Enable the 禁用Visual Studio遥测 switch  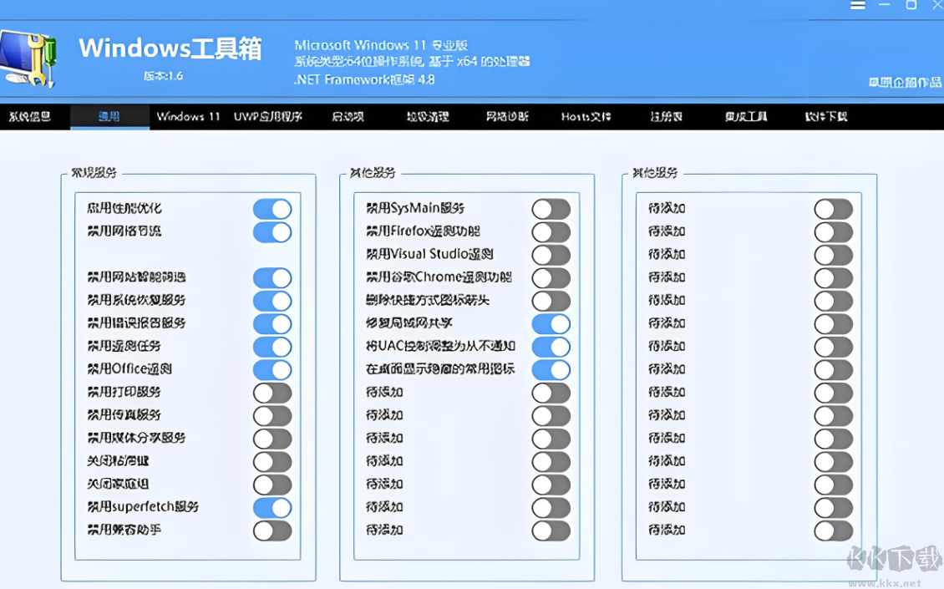tap(551, 255)
